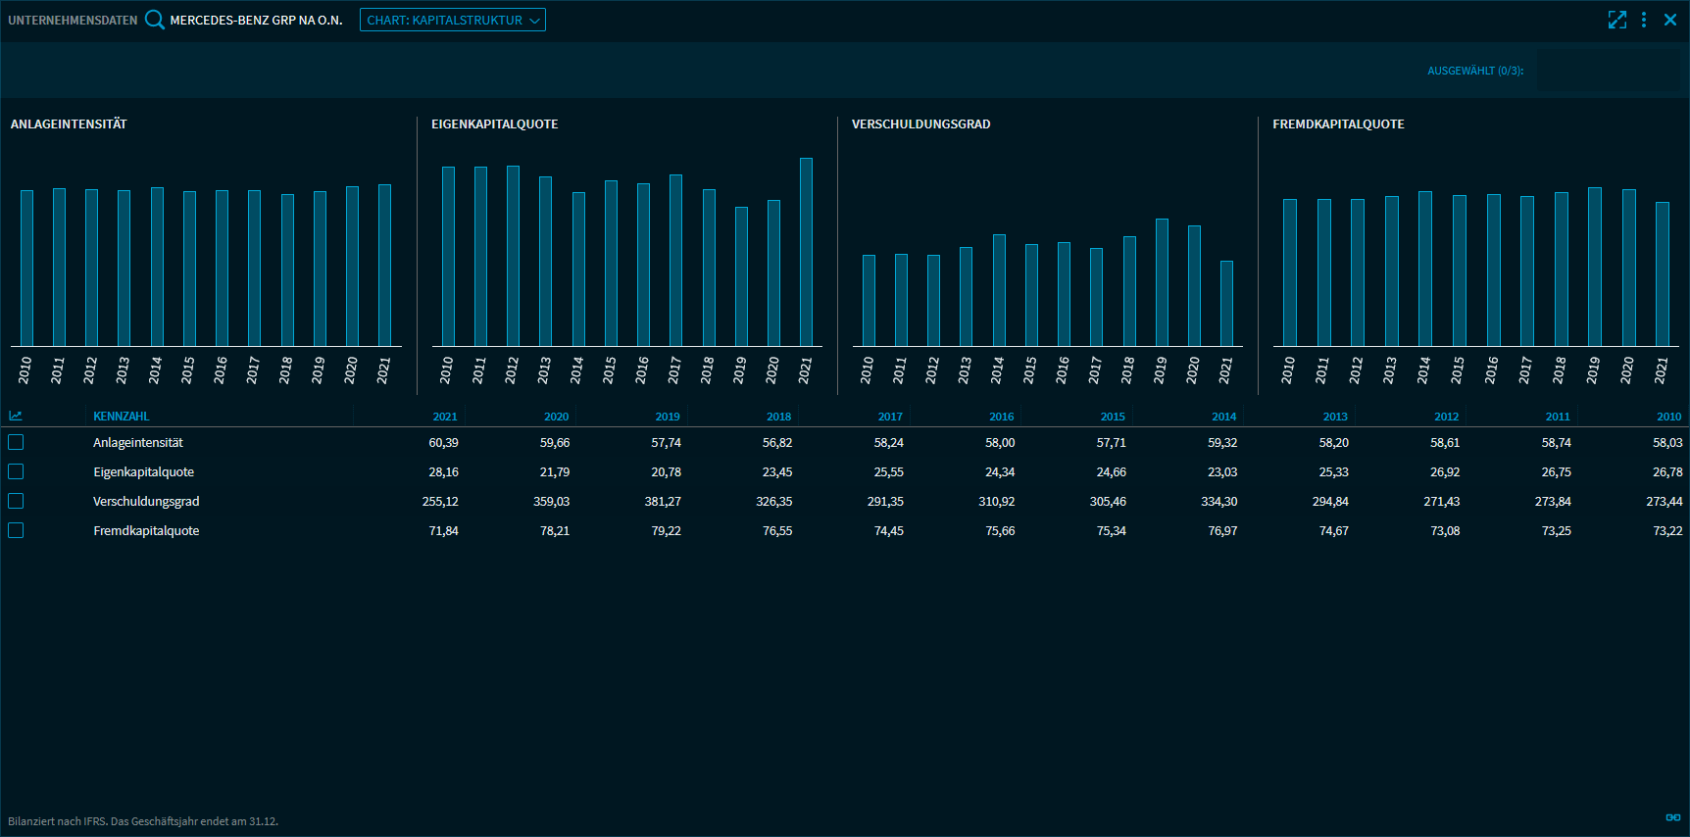Click the Mercedes-Benz GRP NA O.N. company name

coord(256,20)
